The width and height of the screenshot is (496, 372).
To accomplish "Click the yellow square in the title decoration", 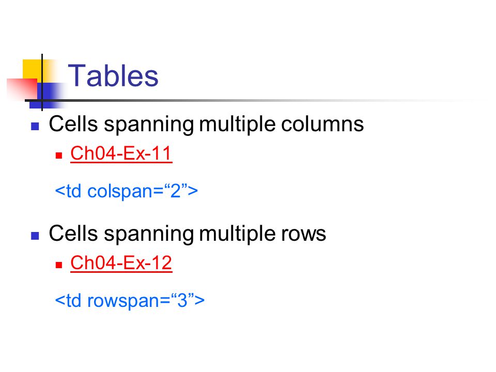I will (33, 69).
